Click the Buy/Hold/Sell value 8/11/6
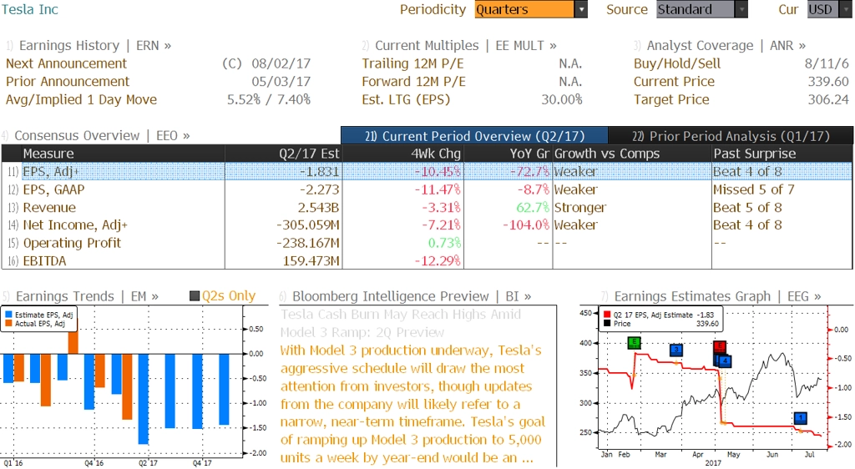The height and width of the screenshot is (469, 855). [827, 63]
